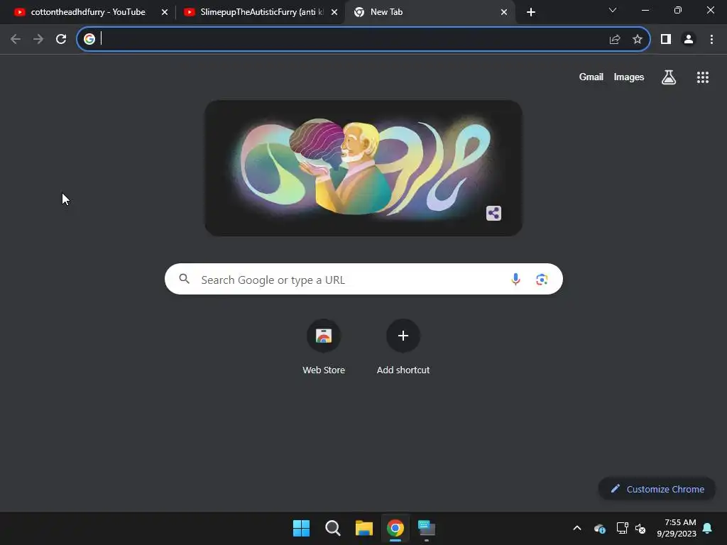Close the SlimepupTheAutisticFurry tab
The image size is (727, 545).
pos(334,12)
